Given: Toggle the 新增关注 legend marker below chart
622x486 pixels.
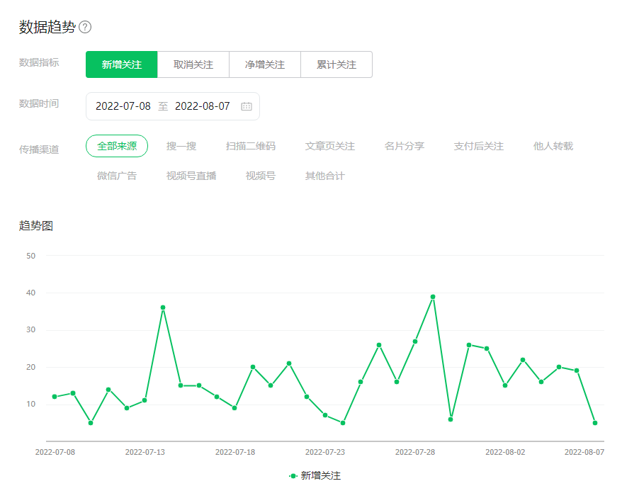Looking at the screenshot, I should [293, 475].
